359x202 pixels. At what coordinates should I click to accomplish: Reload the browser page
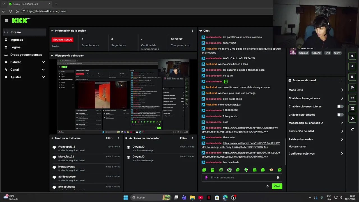click(x=10, y=11)
